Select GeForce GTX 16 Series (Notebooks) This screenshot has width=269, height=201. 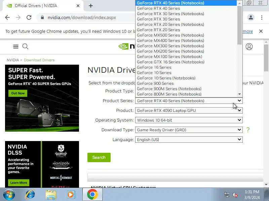point(186,62)
